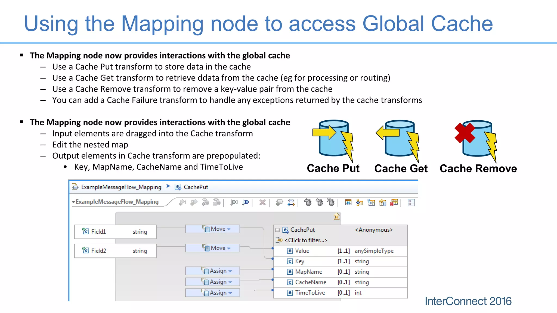
Task: Click the greyed-out flag-with-arrow Add Input toolbar icon
Action: tap(182, 202)
